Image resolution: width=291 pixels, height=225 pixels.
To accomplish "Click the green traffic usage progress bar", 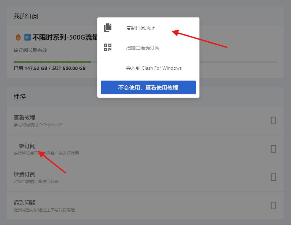I will coord(52,62).
